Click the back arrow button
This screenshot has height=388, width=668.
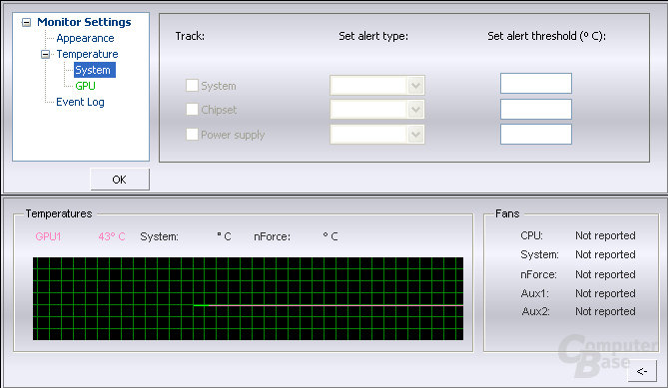click(x=642, y=371)
